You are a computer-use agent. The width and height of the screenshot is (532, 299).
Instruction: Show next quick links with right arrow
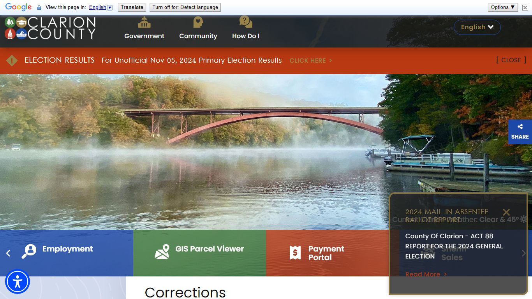coord(524,253)
